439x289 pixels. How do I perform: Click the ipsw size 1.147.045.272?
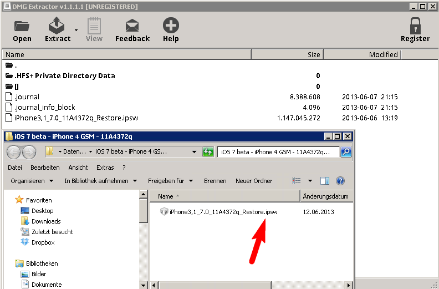click(x=298, y=118)
